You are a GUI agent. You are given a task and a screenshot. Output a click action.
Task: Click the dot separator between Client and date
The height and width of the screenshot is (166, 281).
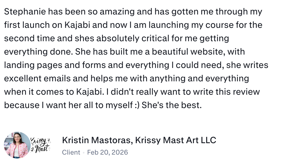(84, 153)
